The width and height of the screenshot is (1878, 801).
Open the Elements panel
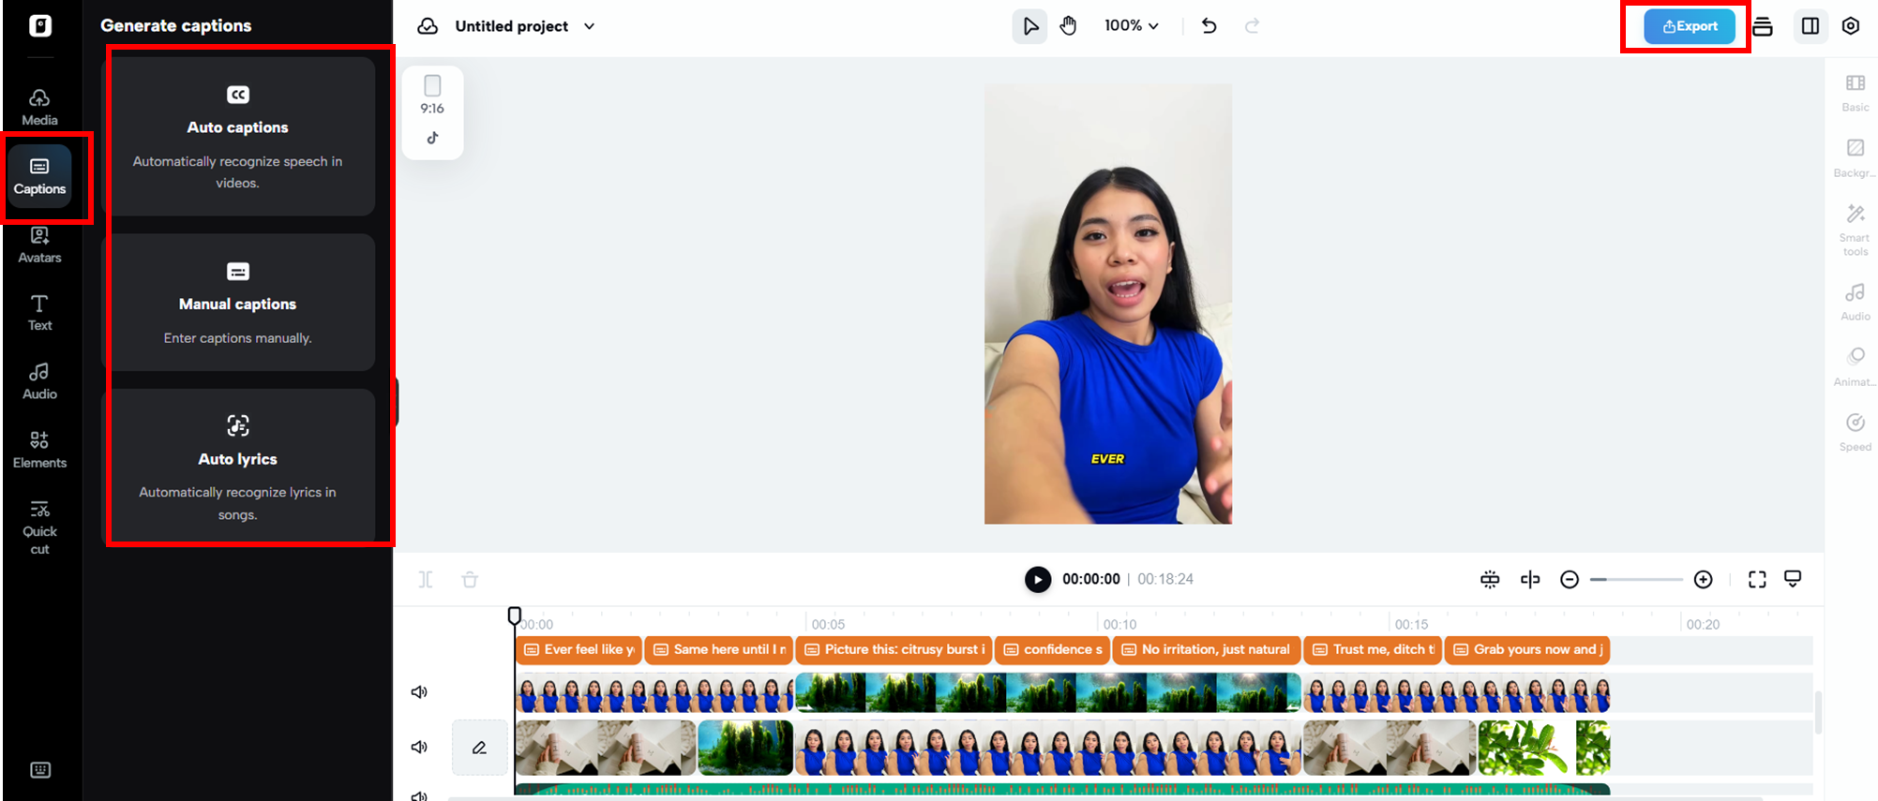click(x=39, y=450)
